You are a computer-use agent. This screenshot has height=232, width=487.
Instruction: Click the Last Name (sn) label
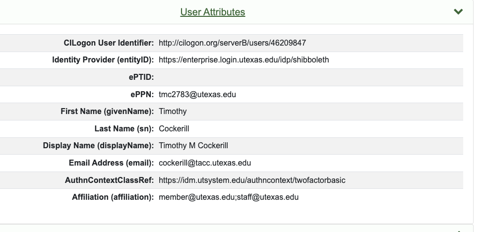click(124, 129)
